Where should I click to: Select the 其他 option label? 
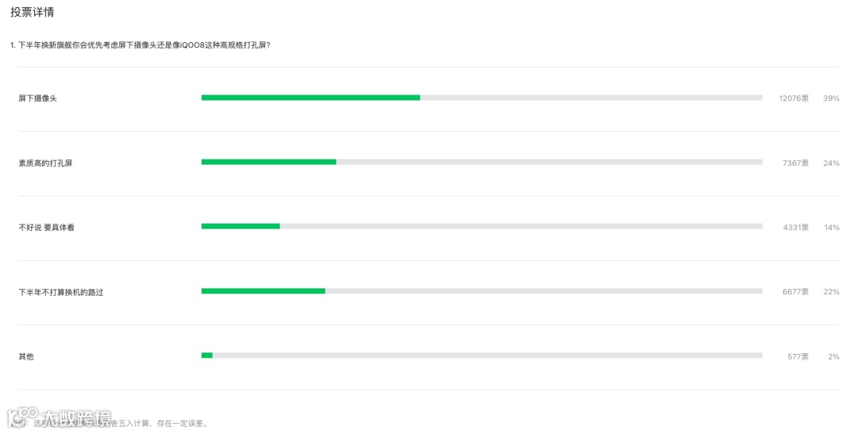click(x=26, y=357)
